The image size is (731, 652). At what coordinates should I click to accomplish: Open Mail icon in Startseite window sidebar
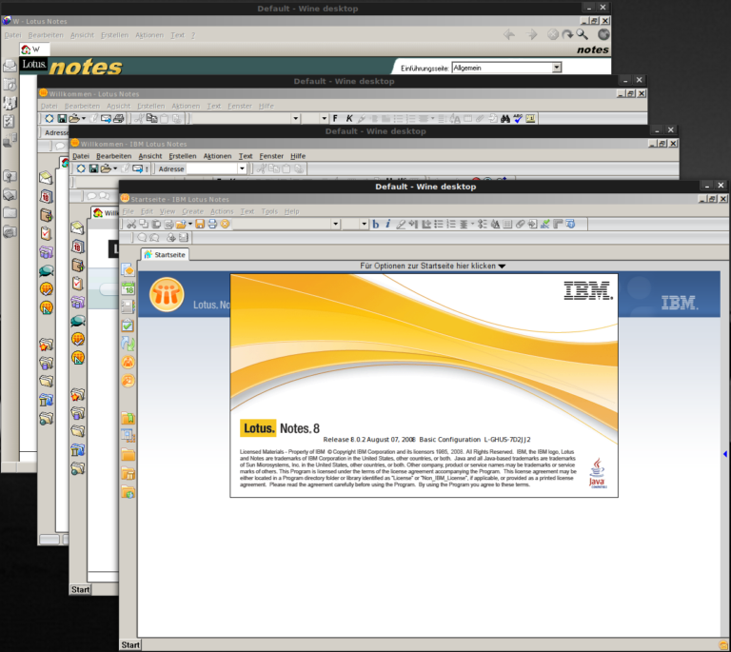tap(128, 269)
